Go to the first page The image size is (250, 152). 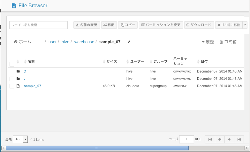click(x=210, y=139)
